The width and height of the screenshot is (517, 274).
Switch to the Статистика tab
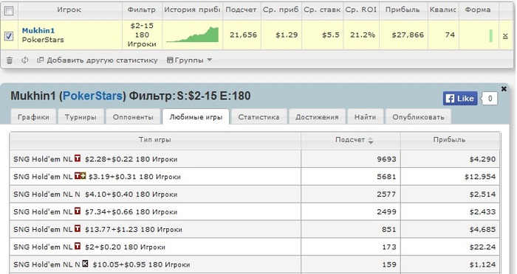coord(258,117)
